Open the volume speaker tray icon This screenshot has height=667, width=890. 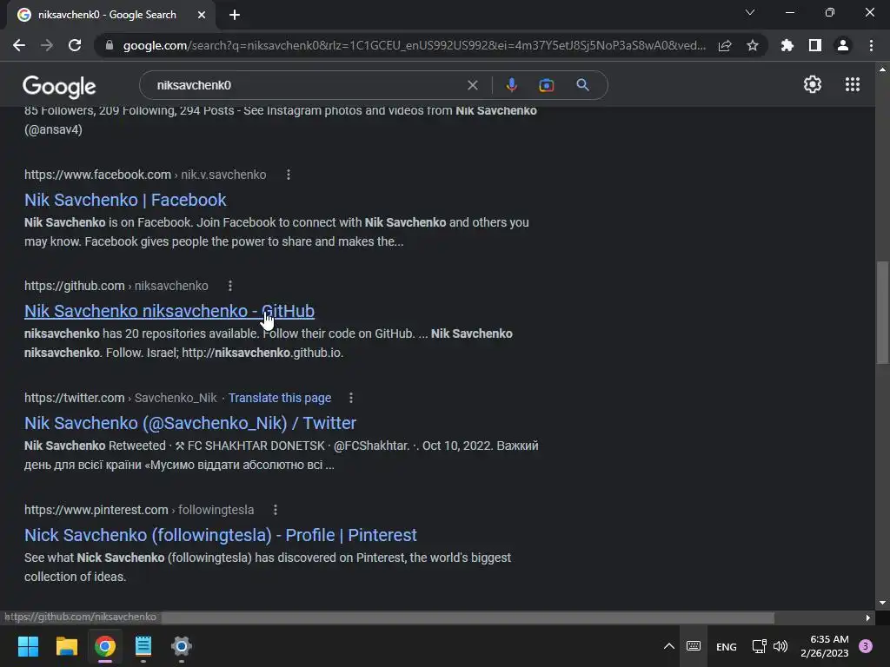pyautogui.click(x=780, y=646)
